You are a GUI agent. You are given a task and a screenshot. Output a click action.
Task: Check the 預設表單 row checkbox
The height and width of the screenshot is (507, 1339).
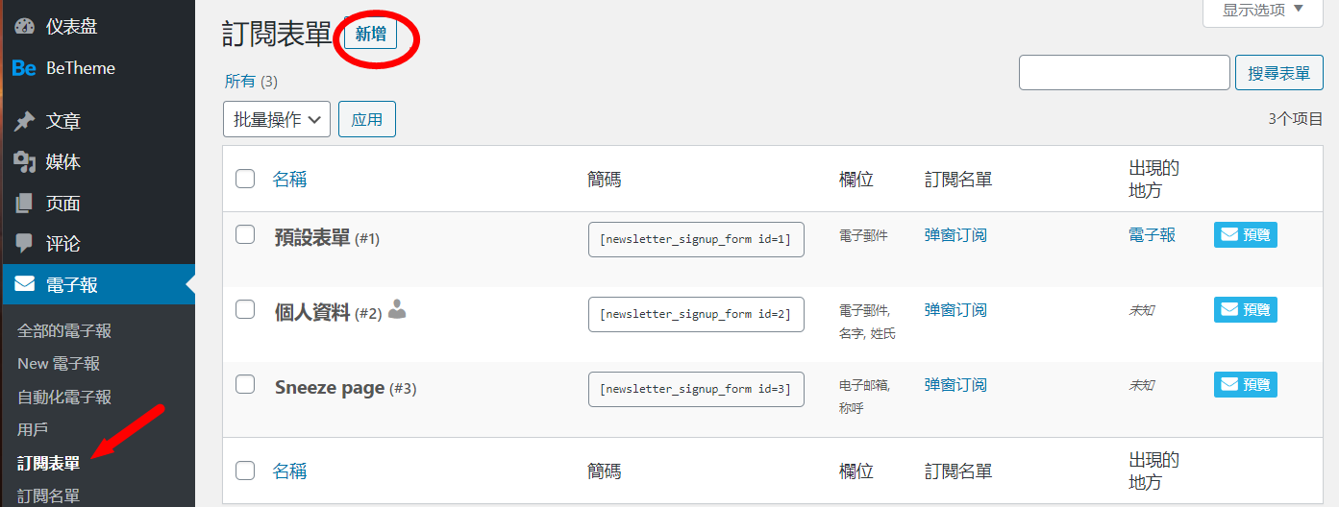(245, 234)
